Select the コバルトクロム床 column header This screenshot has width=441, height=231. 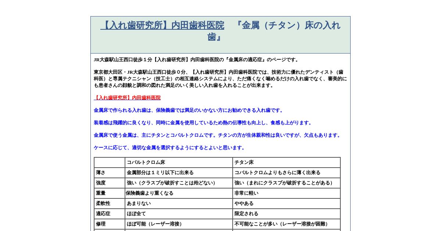pos(179,162)
